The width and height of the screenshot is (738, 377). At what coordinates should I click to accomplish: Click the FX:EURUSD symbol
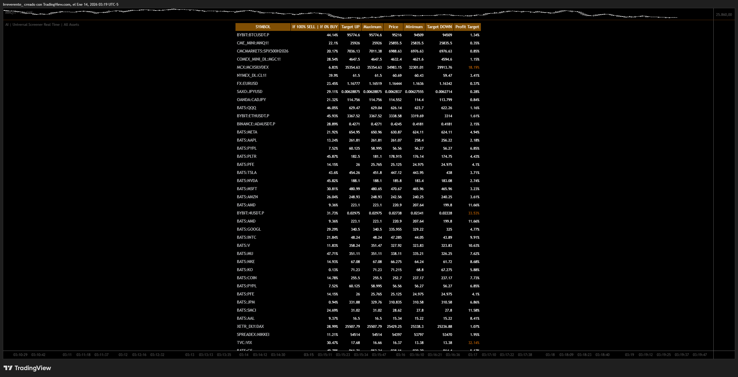[x=247, y=84]
